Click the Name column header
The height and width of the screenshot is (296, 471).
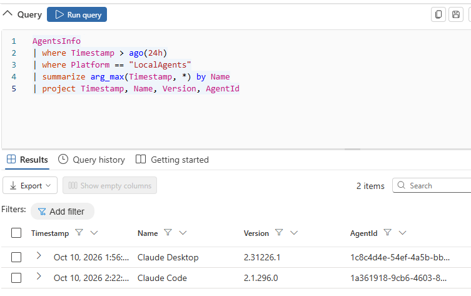click(148, 233)
